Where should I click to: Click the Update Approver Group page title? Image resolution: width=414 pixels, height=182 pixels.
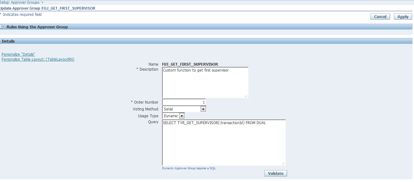[48, 8]
